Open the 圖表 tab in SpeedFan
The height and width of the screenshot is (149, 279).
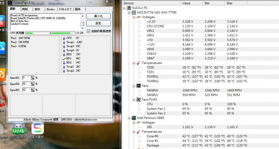point(79,9)
